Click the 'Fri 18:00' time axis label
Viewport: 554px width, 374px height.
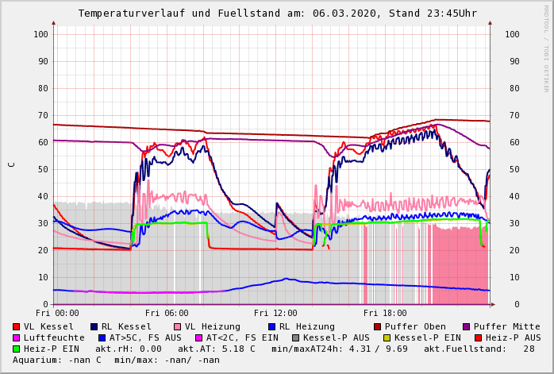(x=385, y=313)
